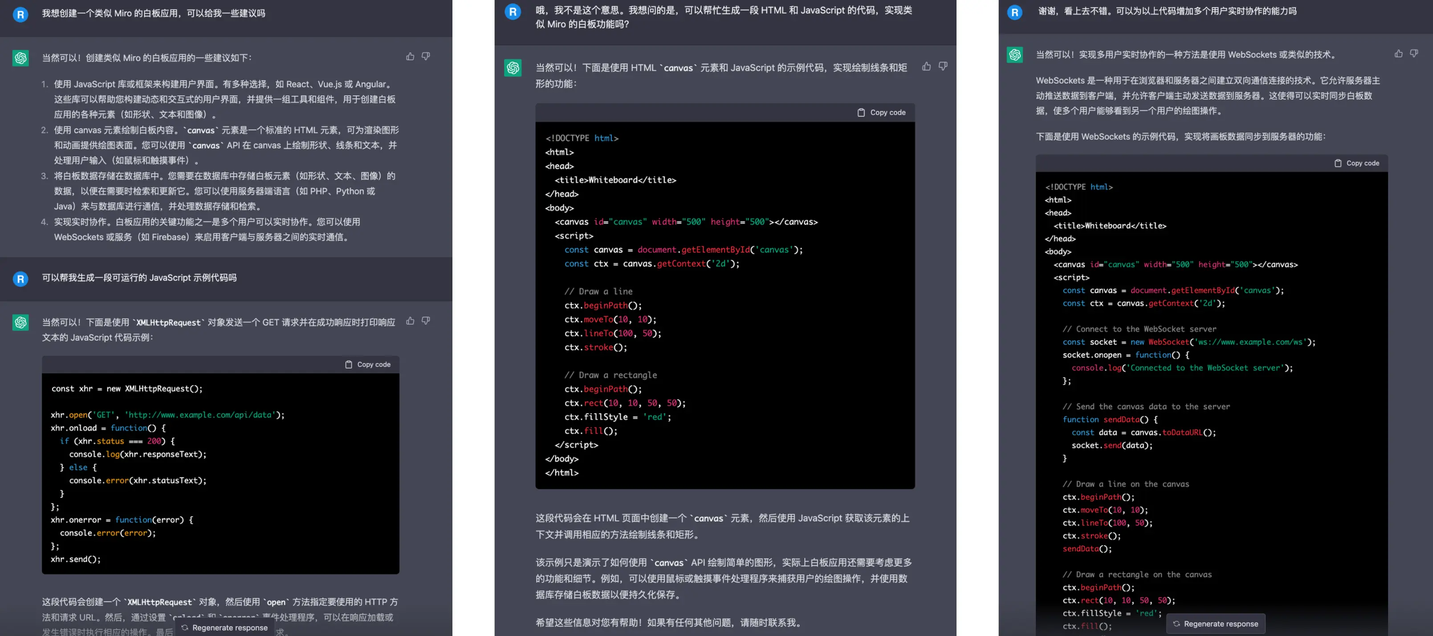Like the XMLHttpRequest example response

click(410, 321)
